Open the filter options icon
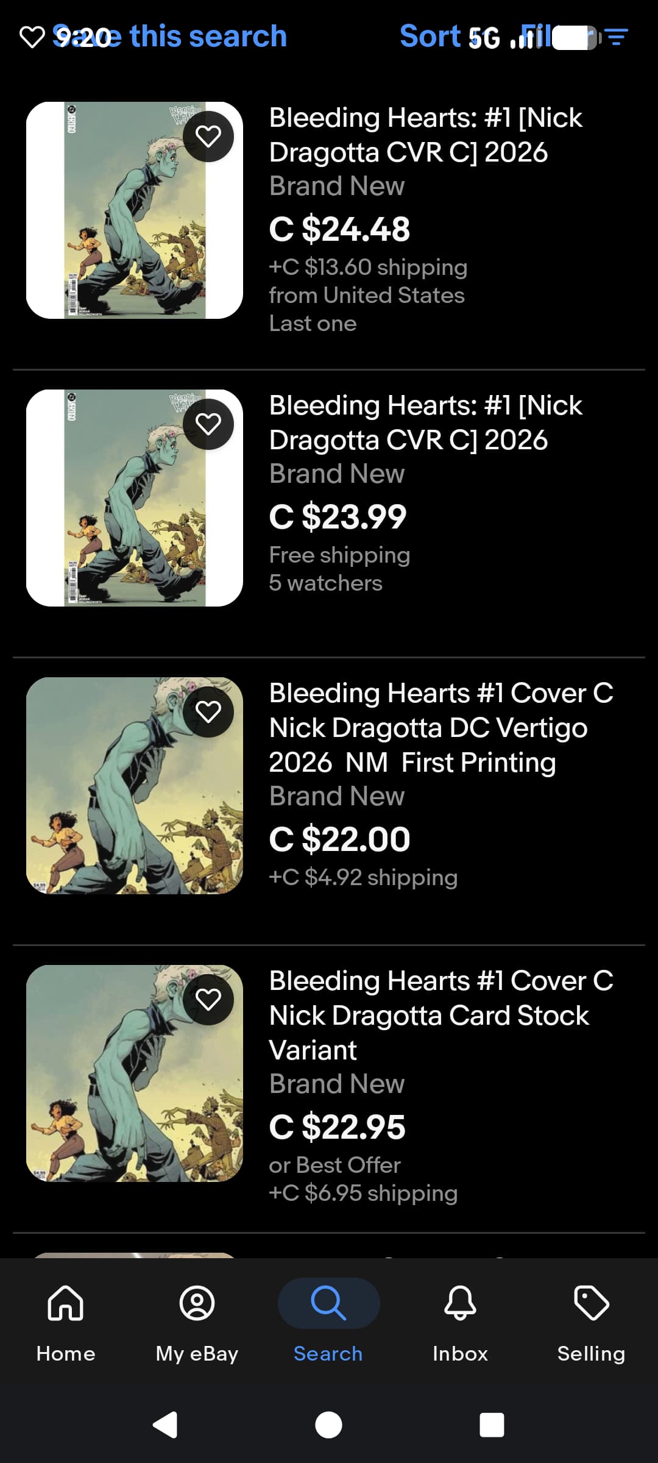Viewport: 658px width, 1463px height. coord(617,37)
